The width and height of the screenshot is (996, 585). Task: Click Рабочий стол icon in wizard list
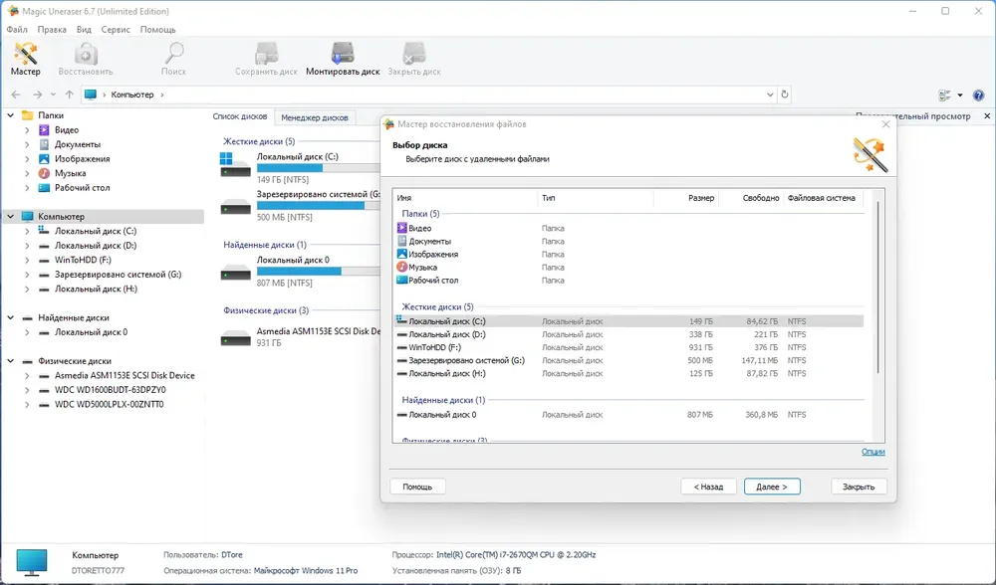pyautogui.click(x=401, y=280)
